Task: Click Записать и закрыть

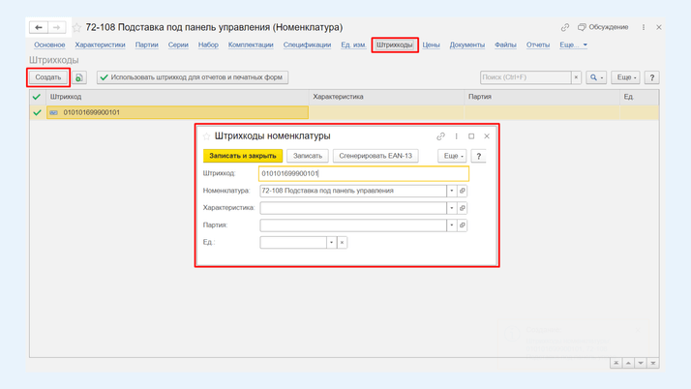Action: coord(243,156)
